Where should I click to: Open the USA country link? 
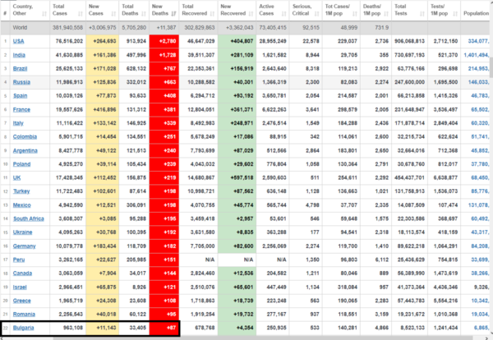pyautogui.click(x=19, y=40)
